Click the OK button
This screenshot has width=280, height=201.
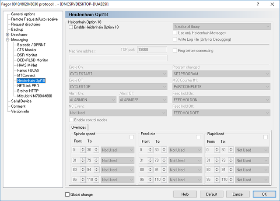click(x=264, y=194)
